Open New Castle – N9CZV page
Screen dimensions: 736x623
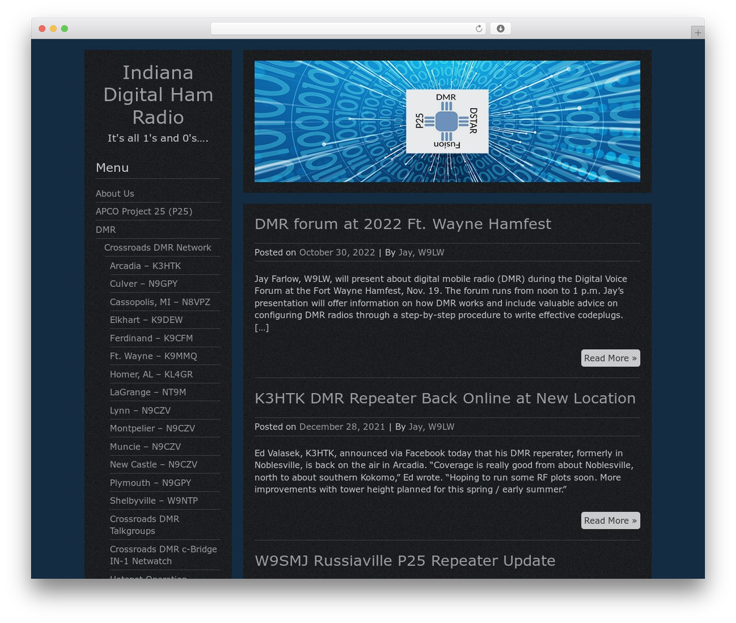(x=154, y=465)
